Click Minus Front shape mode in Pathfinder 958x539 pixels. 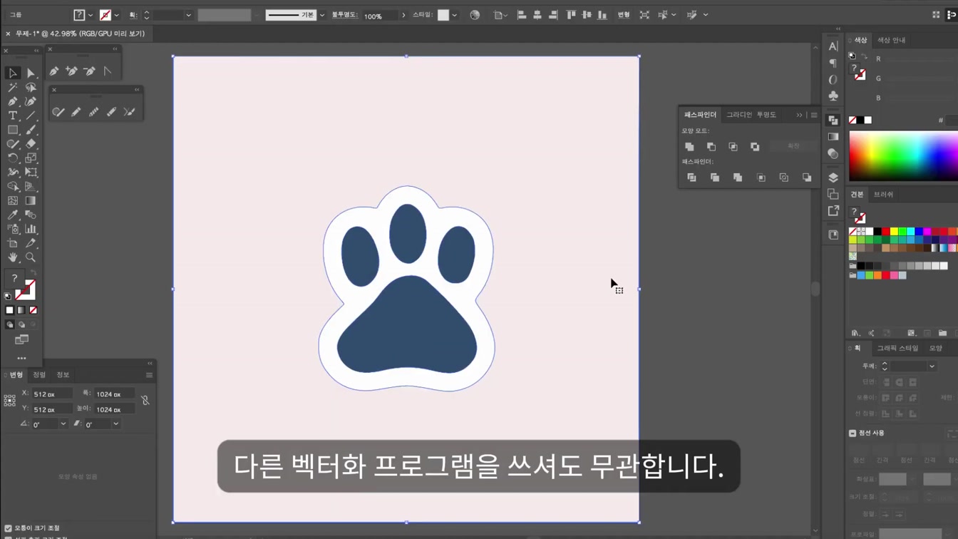coord(711,146)
